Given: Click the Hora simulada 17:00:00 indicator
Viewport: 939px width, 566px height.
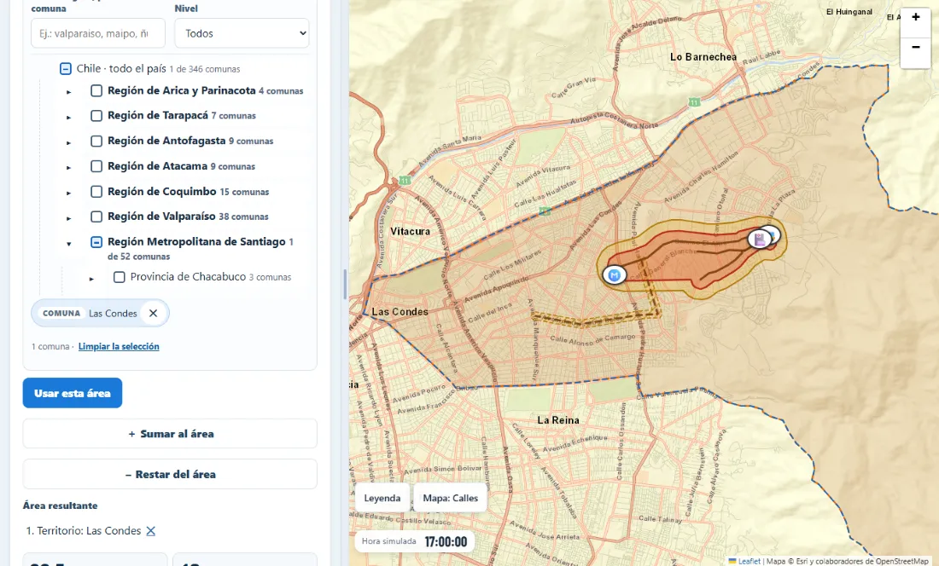Looking at the screenshot, I should coord(414,541).
